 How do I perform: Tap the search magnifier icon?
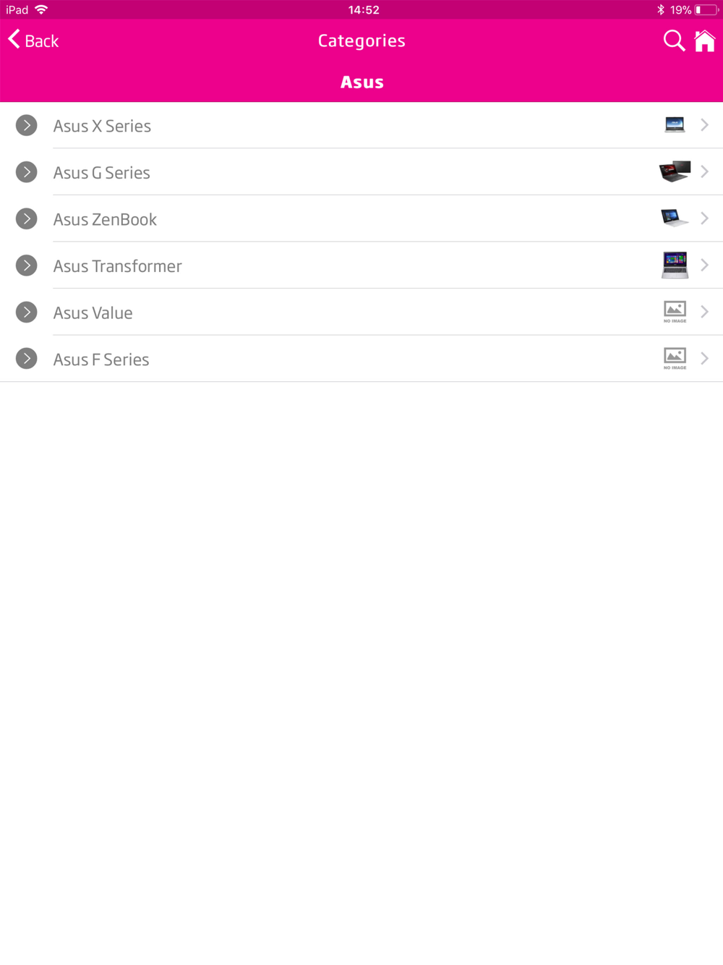(x=674, y=41)
